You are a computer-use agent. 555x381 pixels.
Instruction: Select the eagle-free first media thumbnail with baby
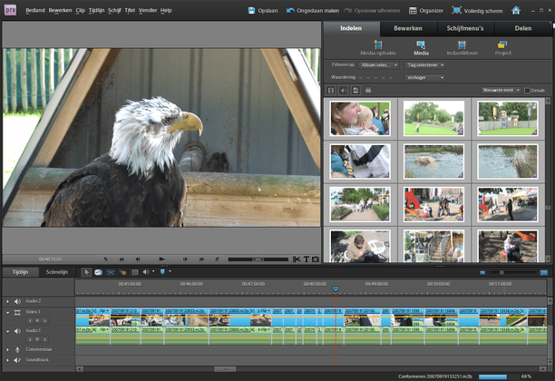359,117
